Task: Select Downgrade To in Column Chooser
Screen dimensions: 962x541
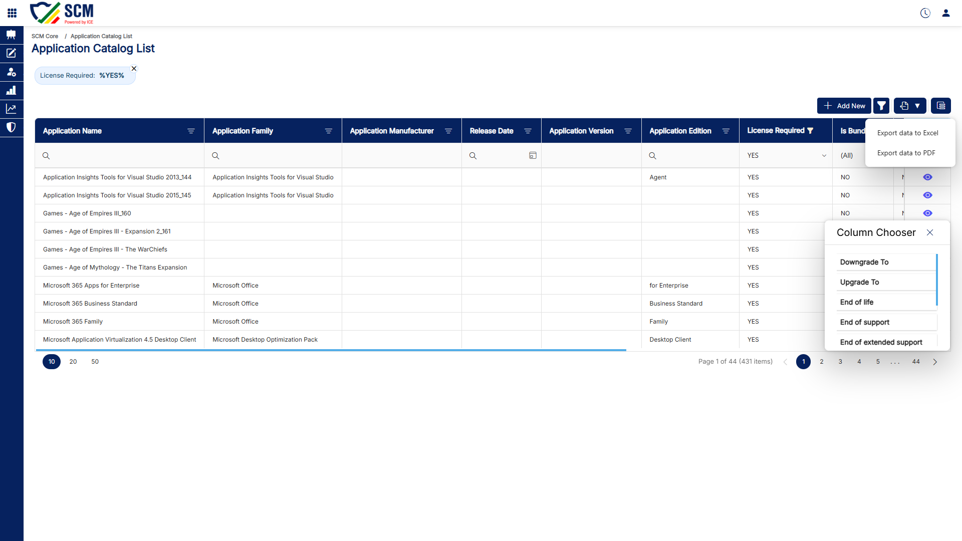Action: pyautogui.click(x=886, y=262)
